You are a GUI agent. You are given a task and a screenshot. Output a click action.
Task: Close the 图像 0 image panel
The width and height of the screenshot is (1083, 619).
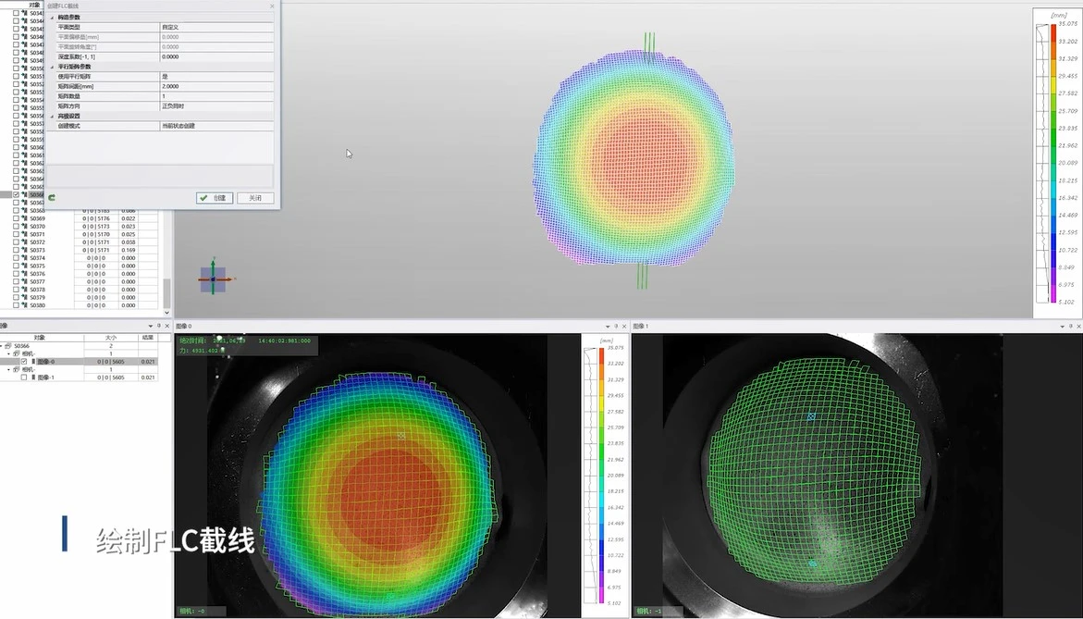(623, 326)
